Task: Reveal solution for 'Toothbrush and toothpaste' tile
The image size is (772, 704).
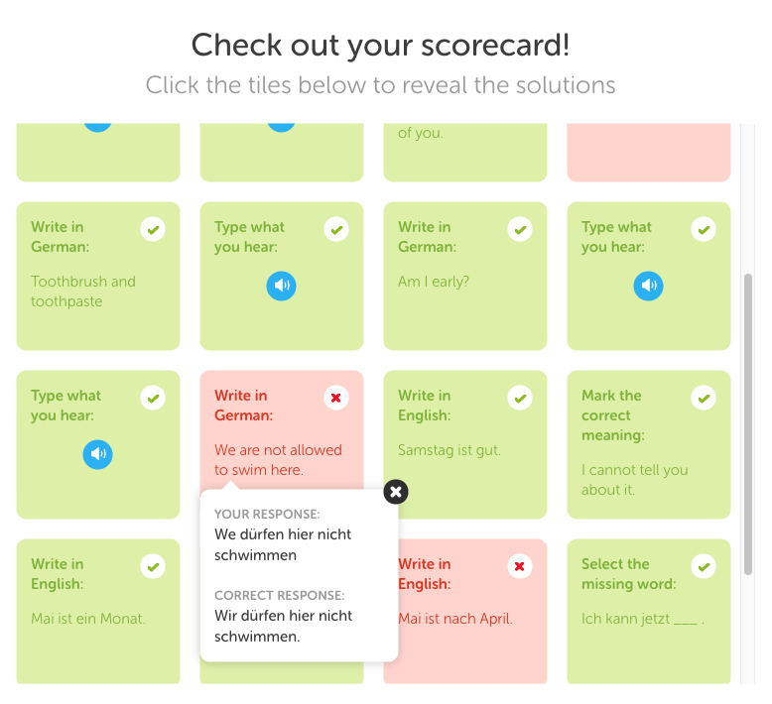Action: pyautogui.click(x=98, y=276)
